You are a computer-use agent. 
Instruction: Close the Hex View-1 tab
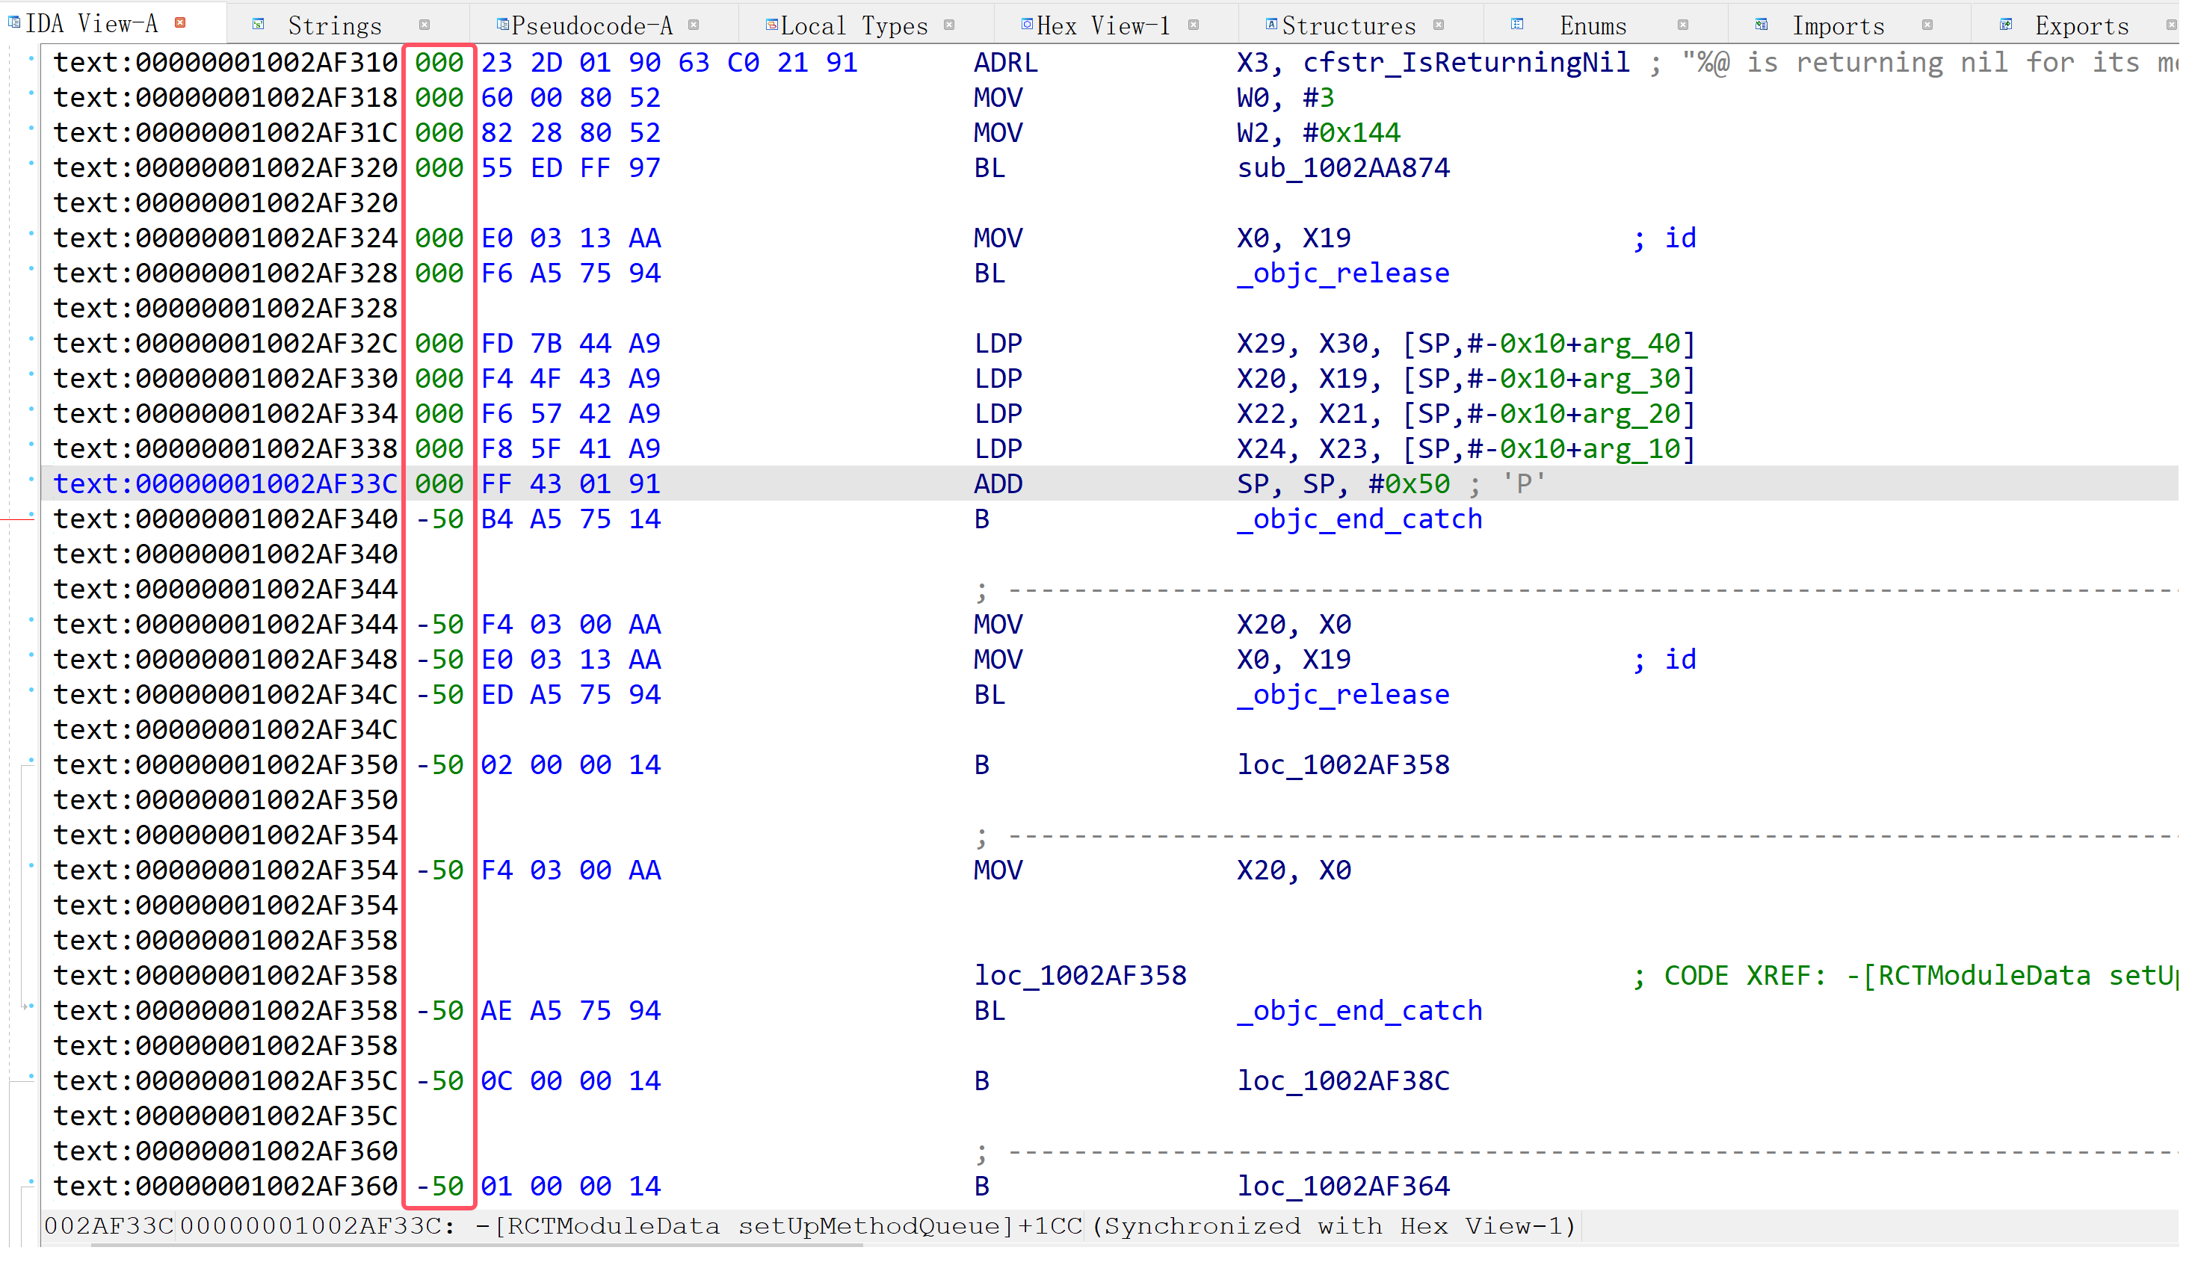point(1194,25)
